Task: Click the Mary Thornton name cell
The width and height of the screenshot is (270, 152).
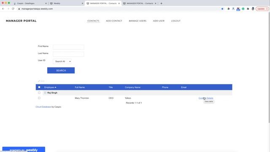Action: (x=82, y=98)
